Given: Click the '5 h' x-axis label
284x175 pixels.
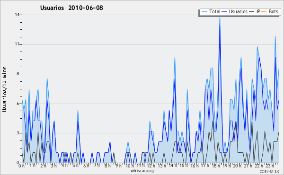Looking at the screenshot, I should (x=75, y=166).
